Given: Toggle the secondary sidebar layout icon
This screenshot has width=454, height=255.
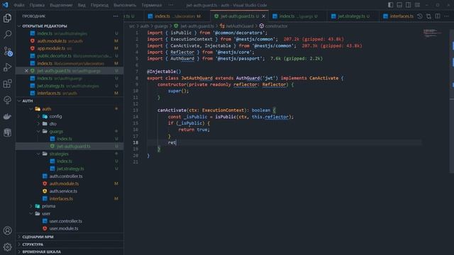Looking at the screenshot, I should pyautogui.click(x=409, y=5).
